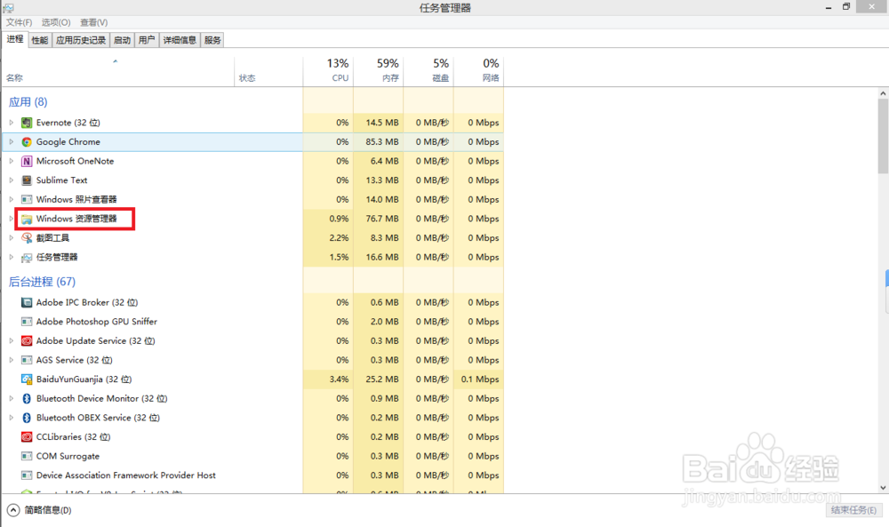Sort by the 网络 column header
Screen dimensions: 889x527
(x=478, y=71)
